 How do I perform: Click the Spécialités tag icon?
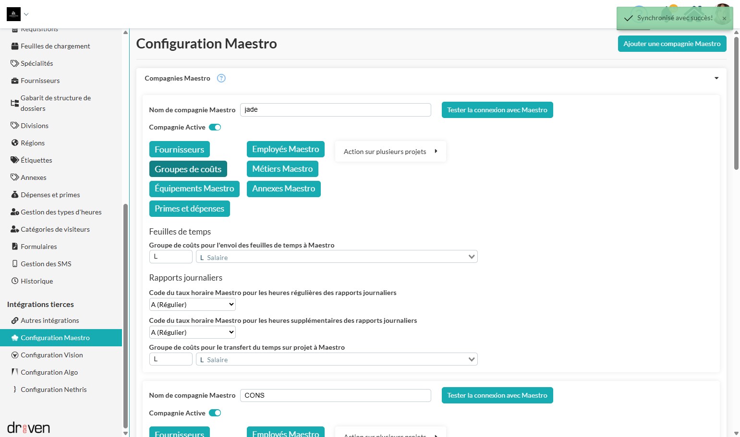pyautogui.click(x=15, y=63)
